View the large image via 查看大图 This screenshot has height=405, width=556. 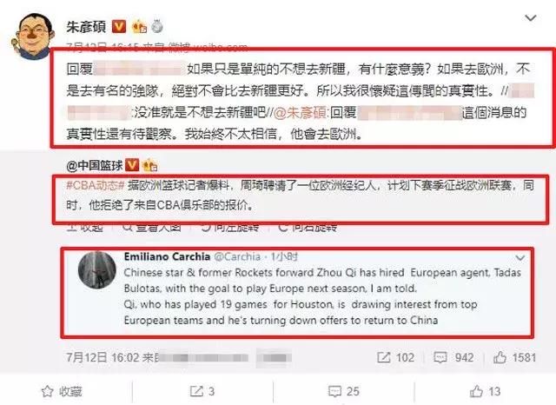click(152, 227)
